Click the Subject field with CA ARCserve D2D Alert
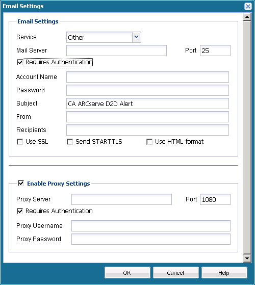 [147, 103]
